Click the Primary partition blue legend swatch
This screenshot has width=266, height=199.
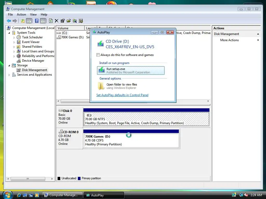(79, 178)
